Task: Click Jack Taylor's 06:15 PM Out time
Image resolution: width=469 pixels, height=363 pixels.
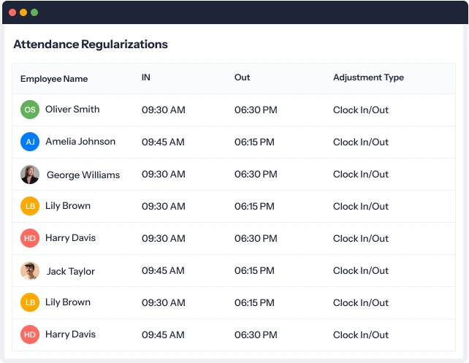Action: point(254,270)
